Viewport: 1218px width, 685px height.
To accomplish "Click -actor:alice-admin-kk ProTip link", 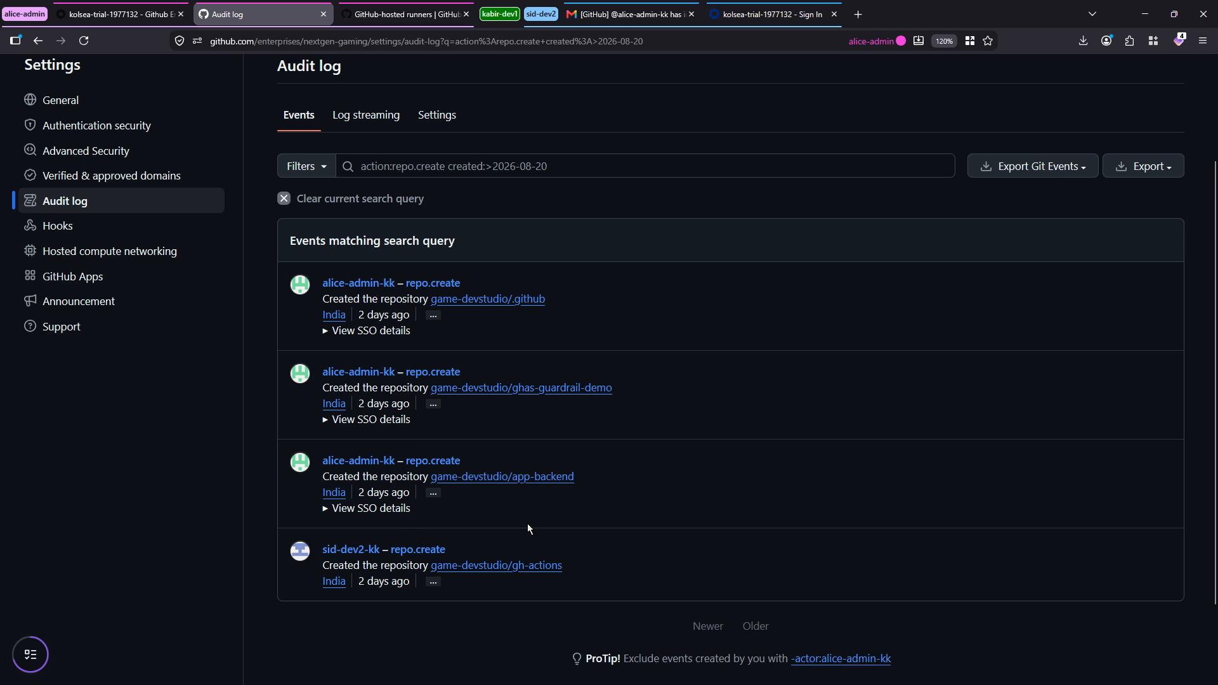I will (x=841, y=658).
